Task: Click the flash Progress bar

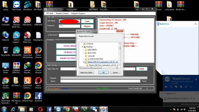Action: 104,78
